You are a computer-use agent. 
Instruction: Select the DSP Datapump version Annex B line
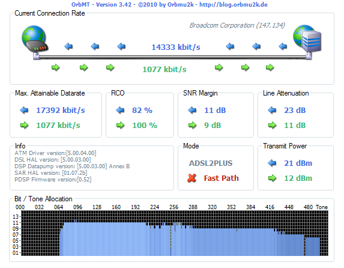[x=72, y=166]
